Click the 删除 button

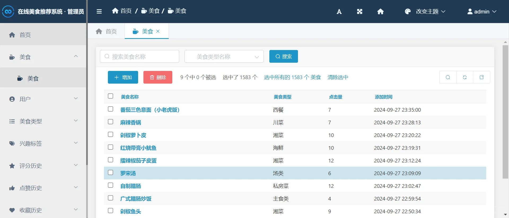(158, 77)
